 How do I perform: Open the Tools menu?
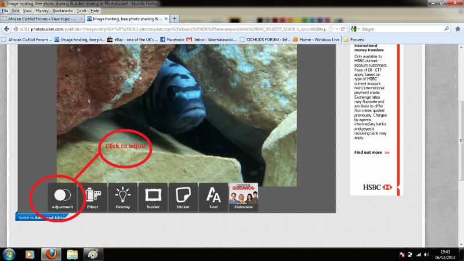coord(81,11)
